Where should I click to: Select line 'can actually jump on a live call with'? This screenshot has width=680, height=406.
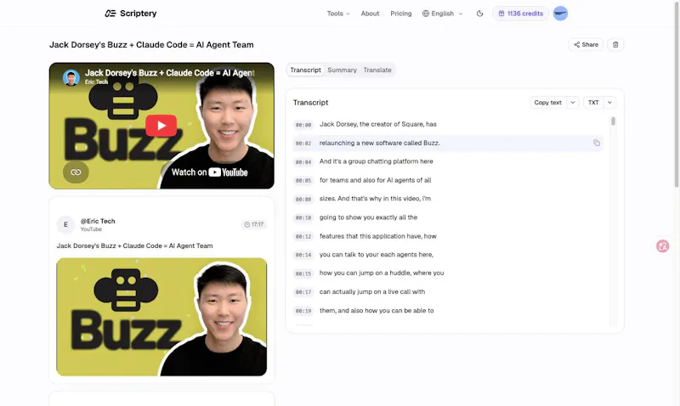click(x=372, y=292)
